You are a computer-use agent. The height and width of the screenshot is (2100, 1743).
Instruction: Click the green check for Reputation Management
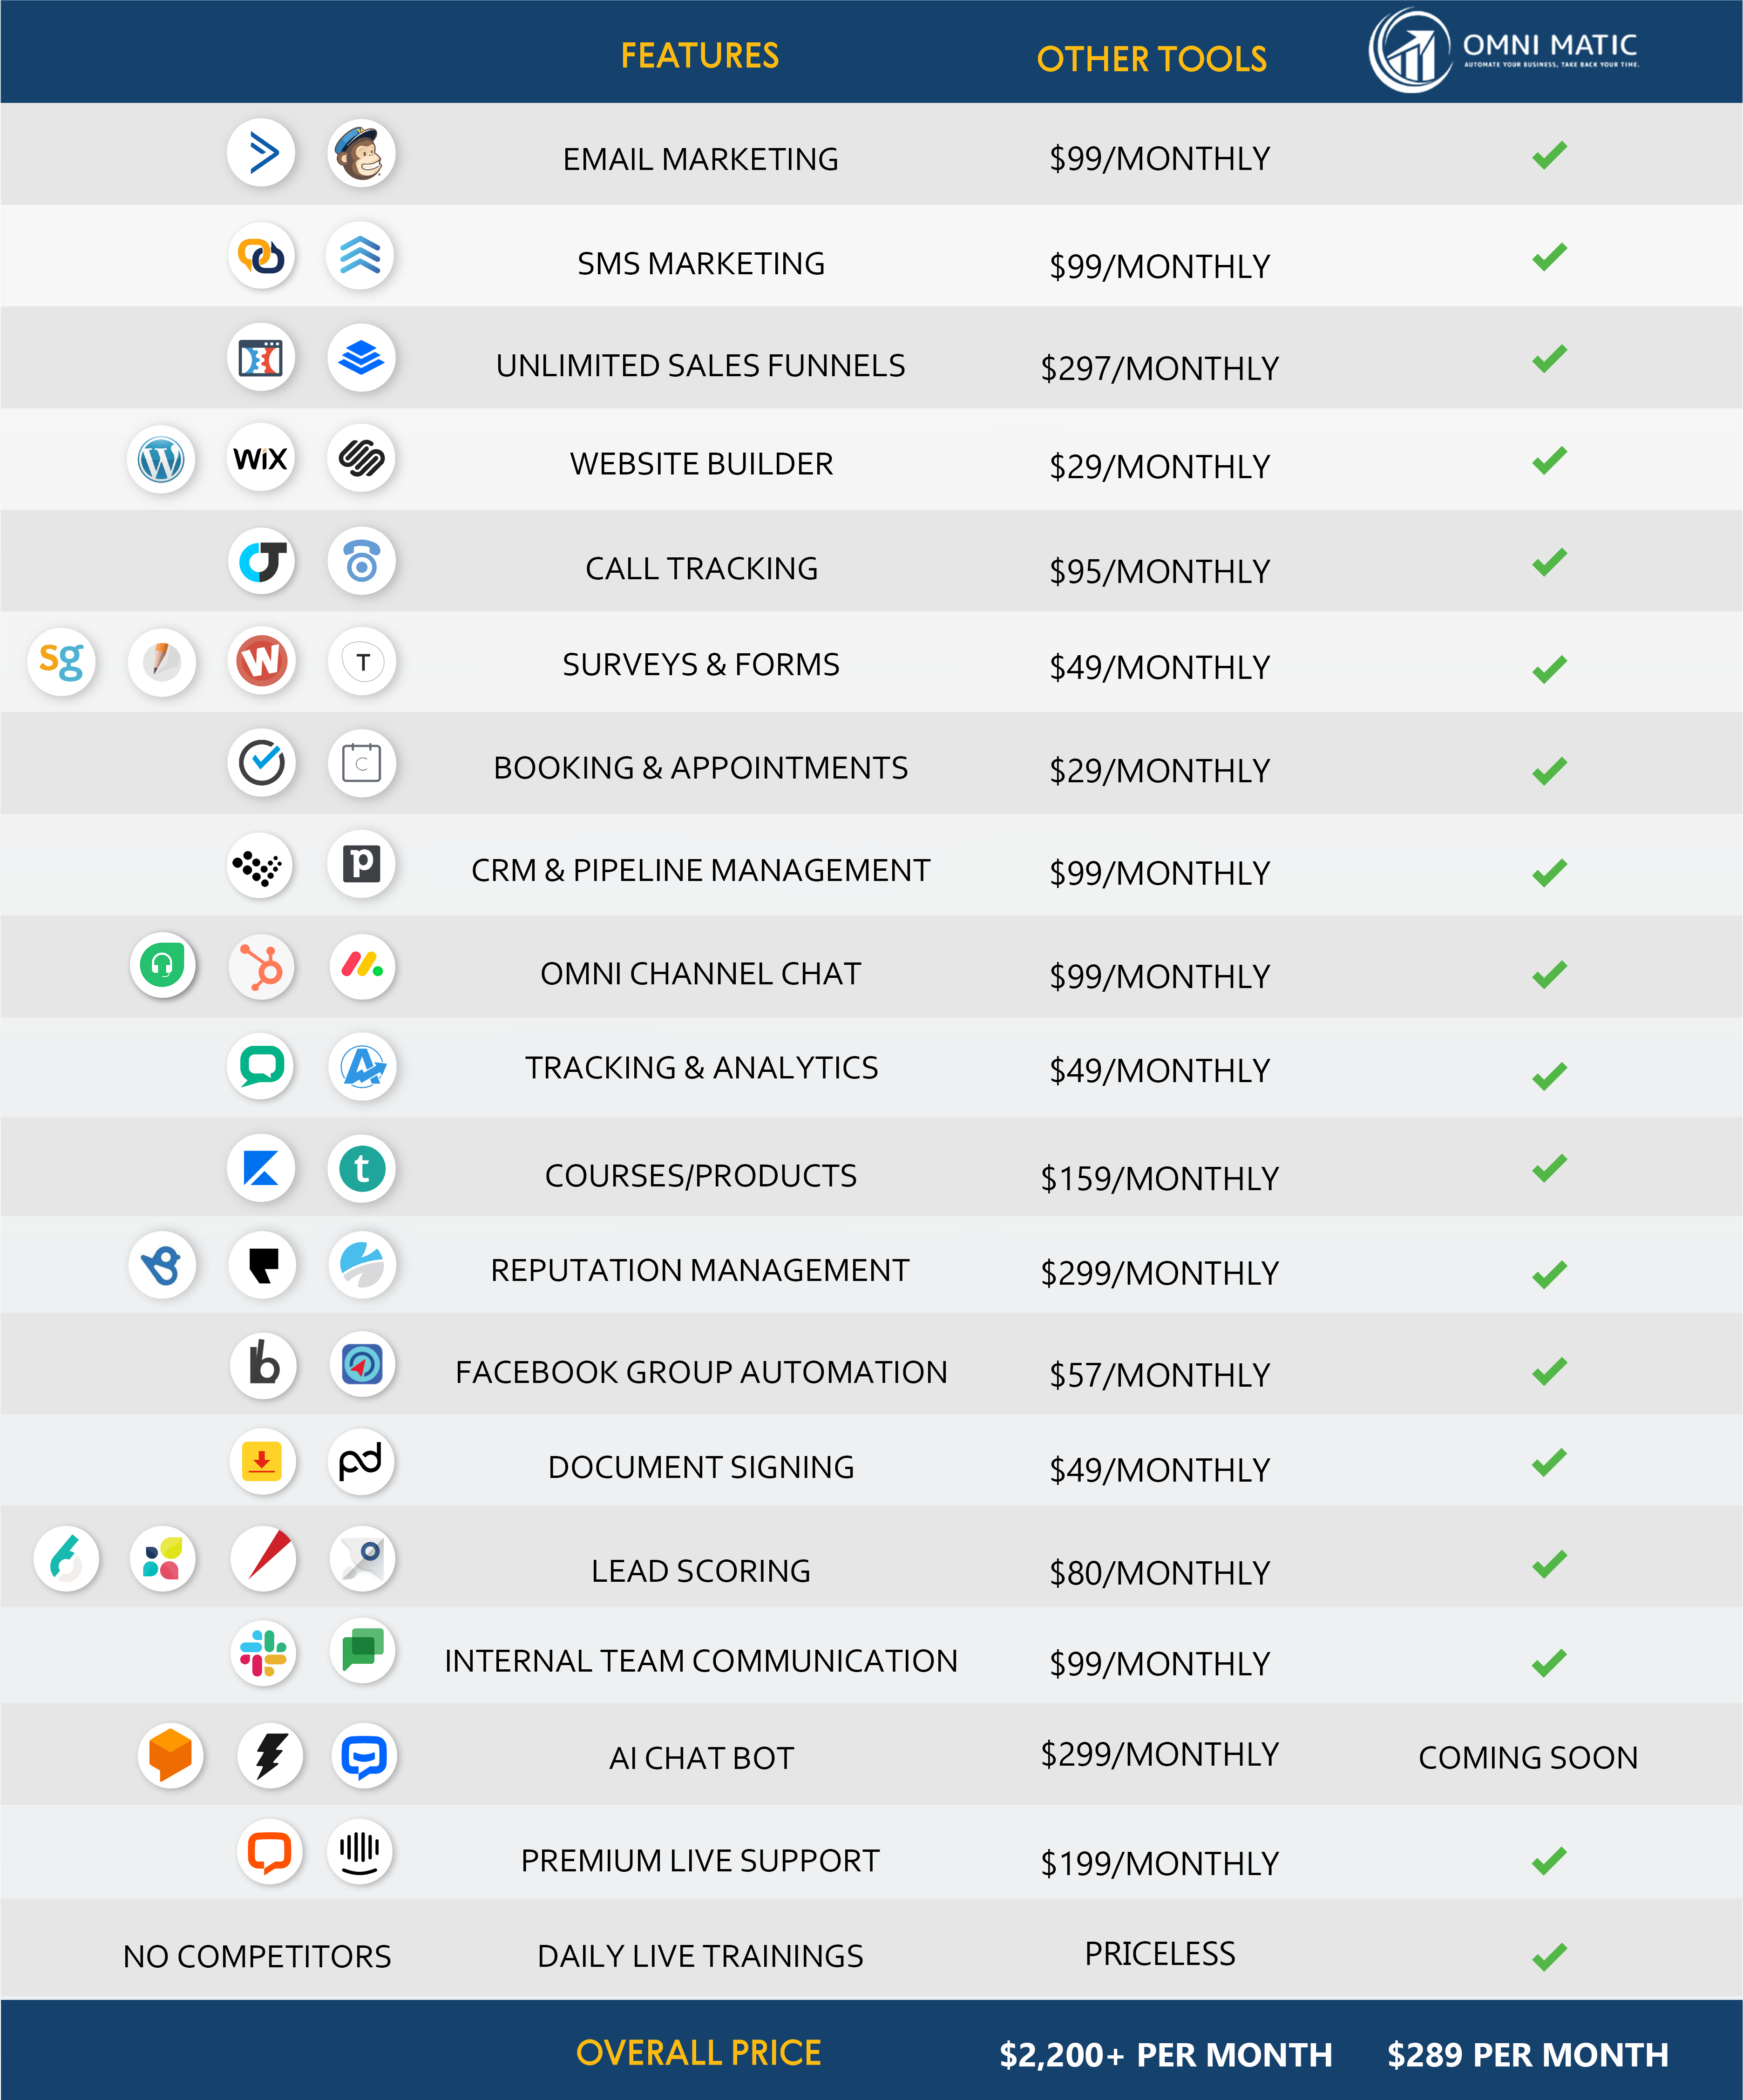(1549, 1275)
